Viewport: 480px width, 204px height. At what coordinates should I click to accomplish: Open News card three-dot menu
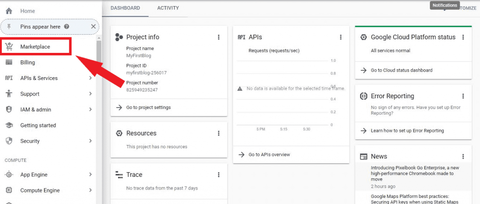pos(463,156)
